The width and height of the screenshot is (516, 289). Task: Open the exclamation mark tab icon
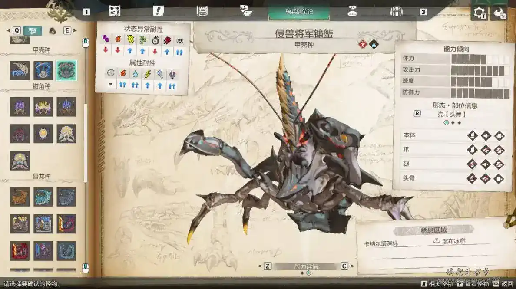click(x=159, y=11)
